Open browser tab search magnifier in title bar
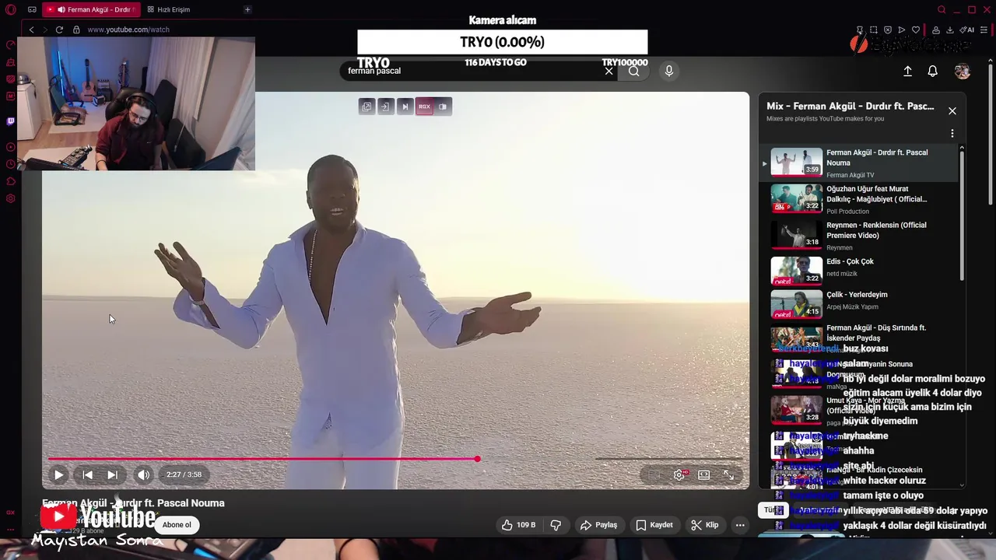Viewport: 996px width, 560px height. pyautogui.click(x=942, y=9)
